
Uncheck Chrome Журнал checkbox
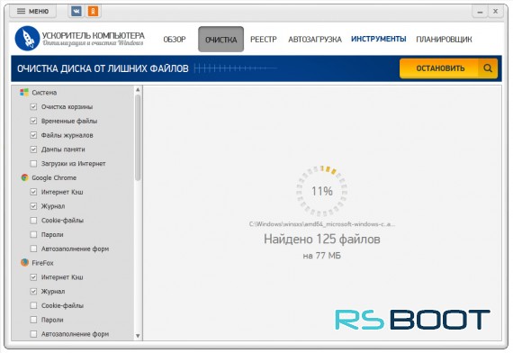pyautogui.click(x=33, y=206)
